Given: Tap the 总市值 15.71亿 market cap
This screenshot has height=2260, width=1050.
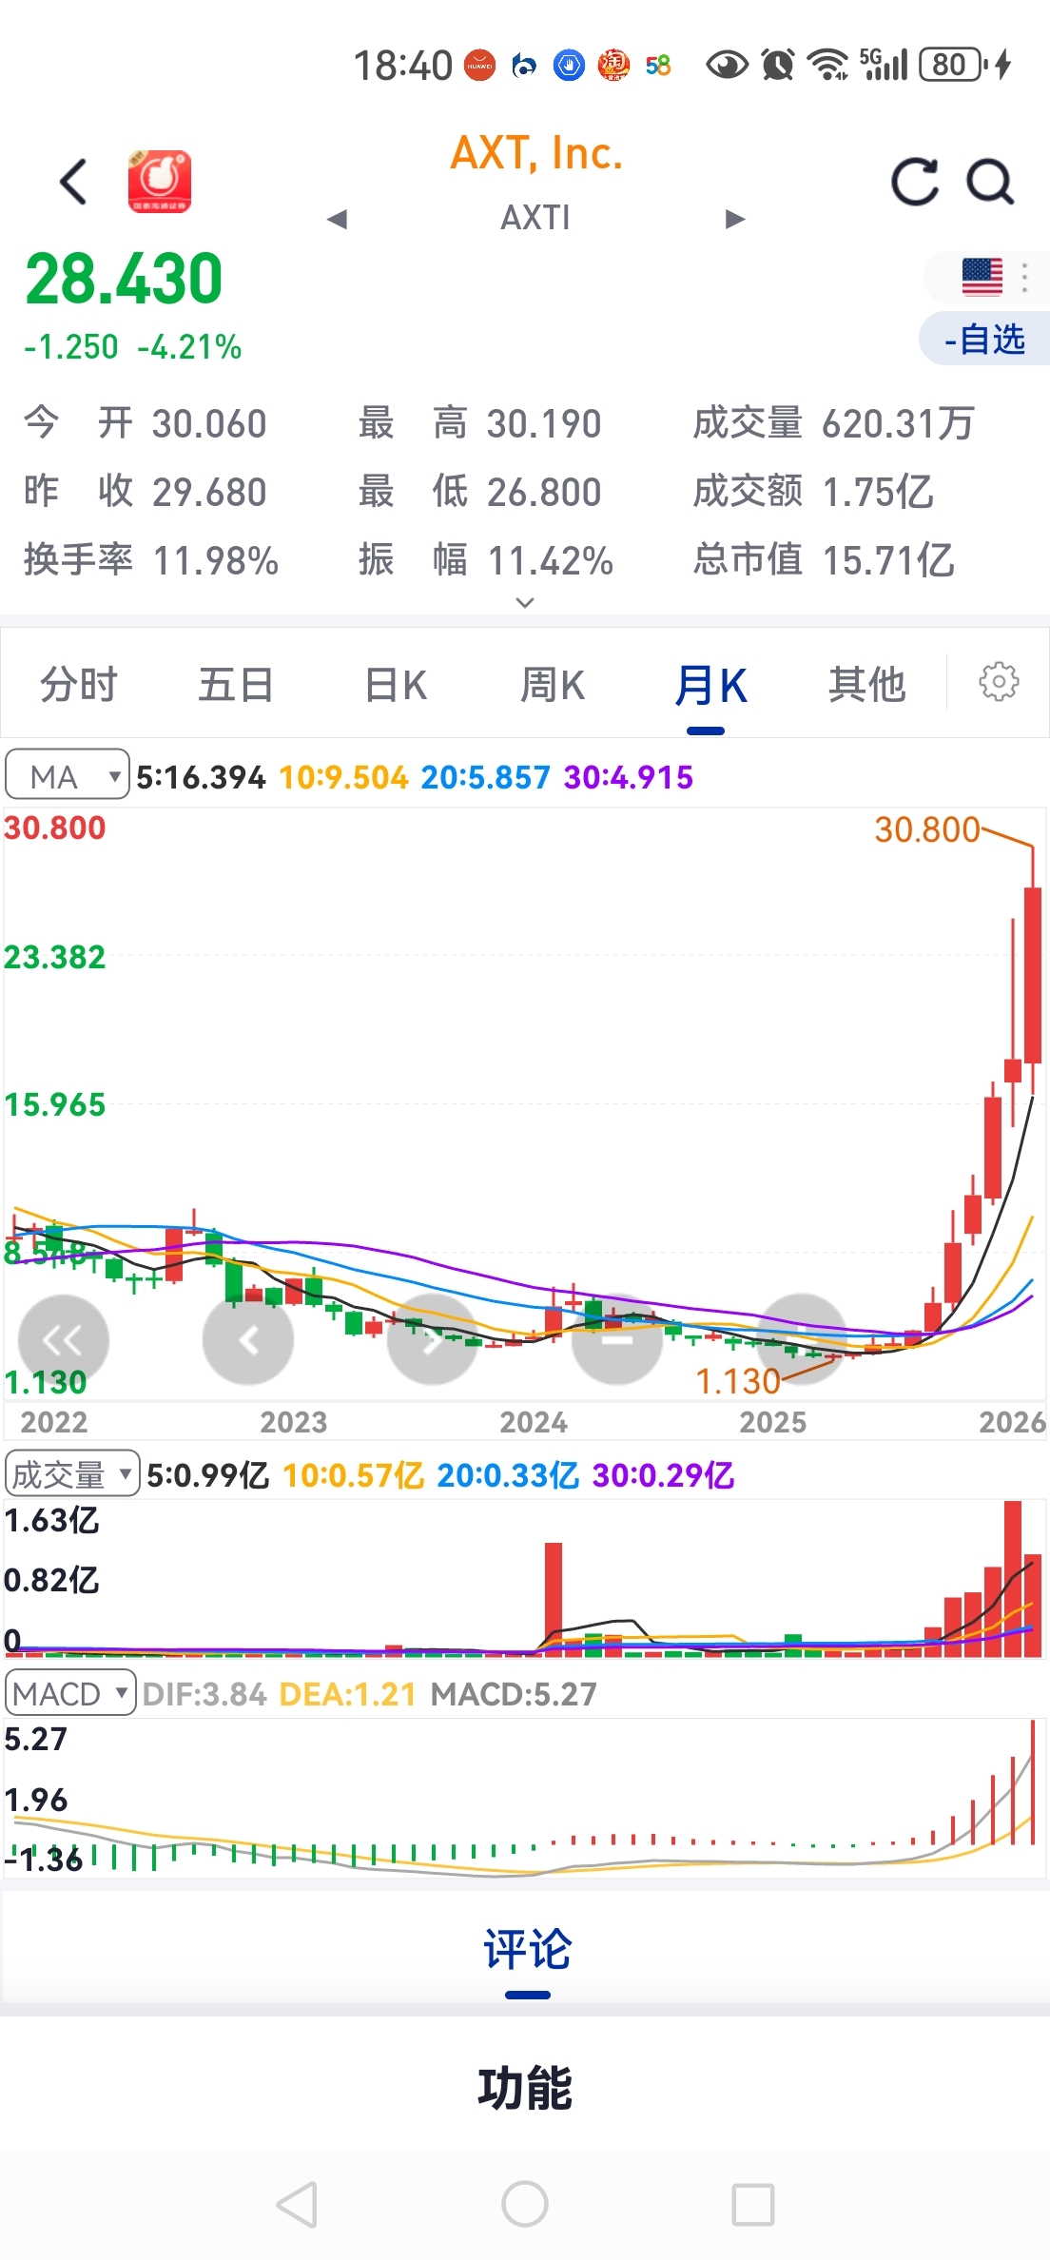Looking at the screenshot, I should [x=824, y=560].
